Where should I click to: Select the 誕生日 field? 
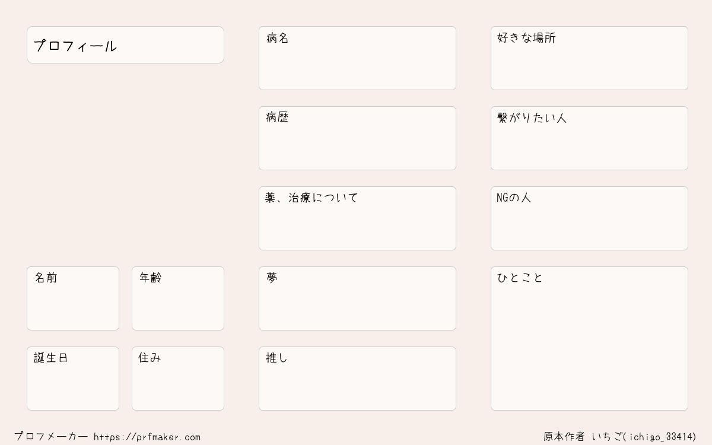point(73,379)
